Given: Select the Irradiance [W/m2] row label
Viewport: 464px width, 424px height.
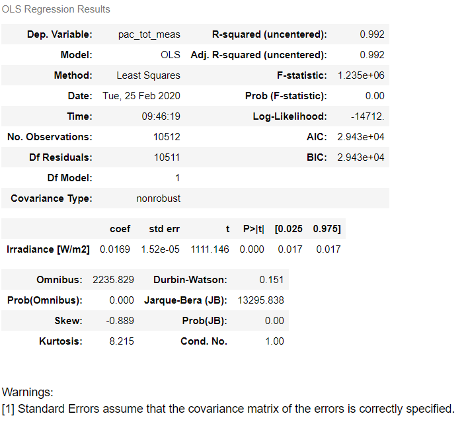Looking at the screenshot, I should (48, 249).
